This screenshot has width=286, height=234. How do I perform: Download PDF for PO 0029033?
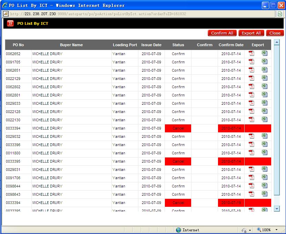(x=252, y=103)
